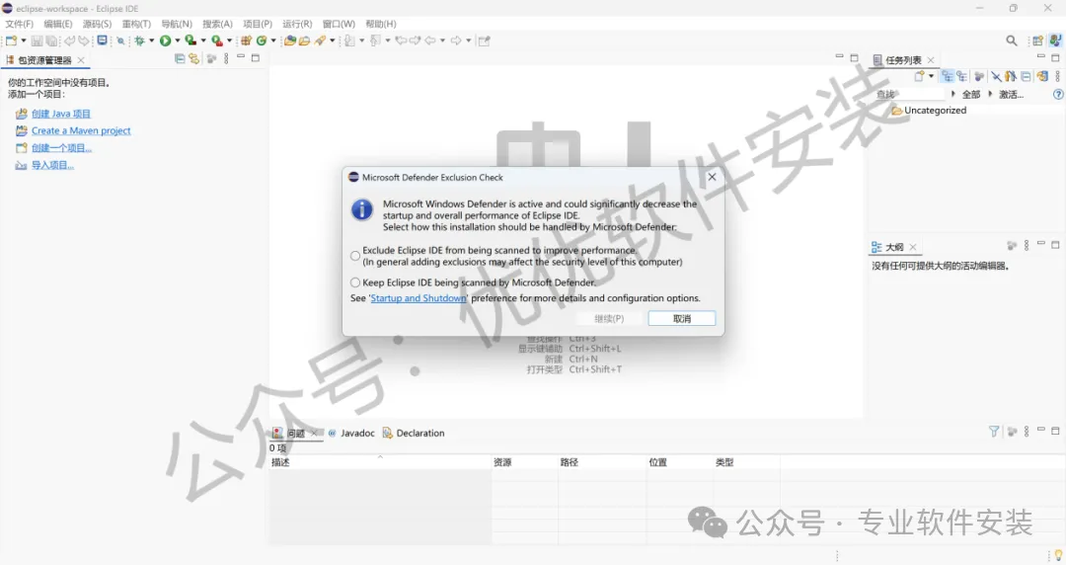Viewport: 1066px width, 565px height.
Task: Open the Coverage dropdown arrow
Action: tap(203, 40)
